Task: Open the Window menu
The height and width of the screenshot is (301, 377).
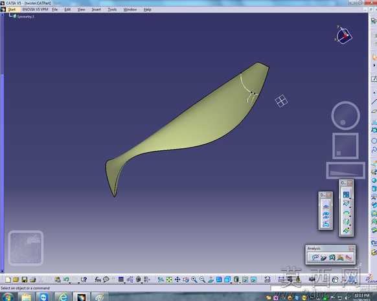Action: click(130, 9)
